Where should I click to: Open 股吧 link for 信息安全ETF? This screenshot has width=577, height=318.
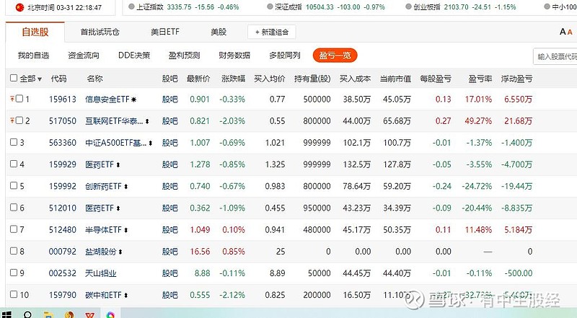click(x=170, y=100)
